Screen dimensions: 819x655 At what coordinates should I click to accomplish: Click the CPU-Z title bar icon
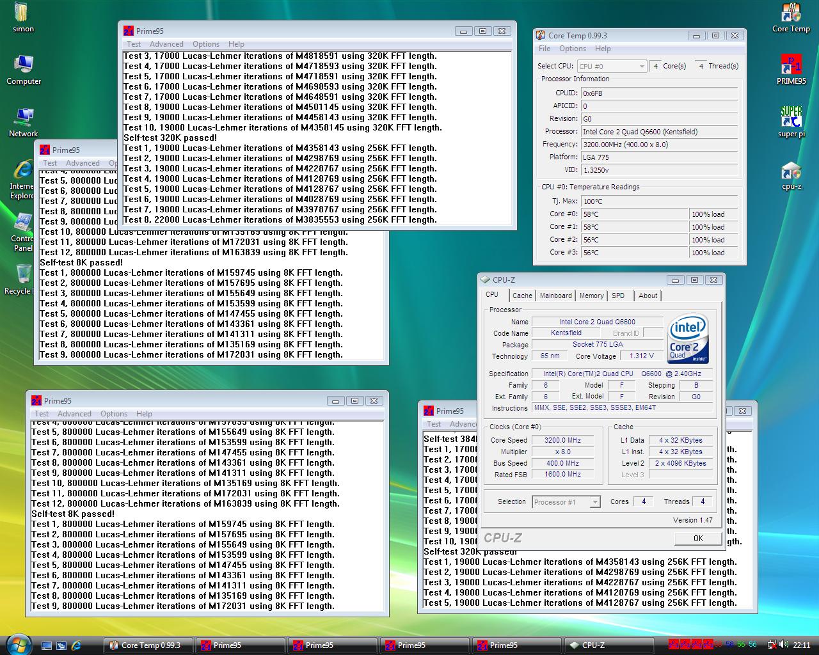[485, 280]
